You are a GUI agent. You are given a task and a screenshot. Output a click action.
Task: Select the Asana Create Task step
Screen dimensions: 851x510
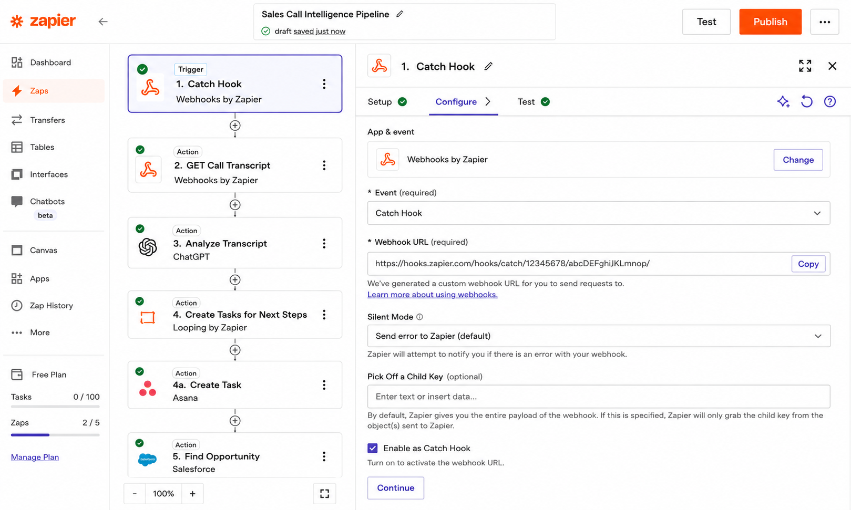point(235,385)
